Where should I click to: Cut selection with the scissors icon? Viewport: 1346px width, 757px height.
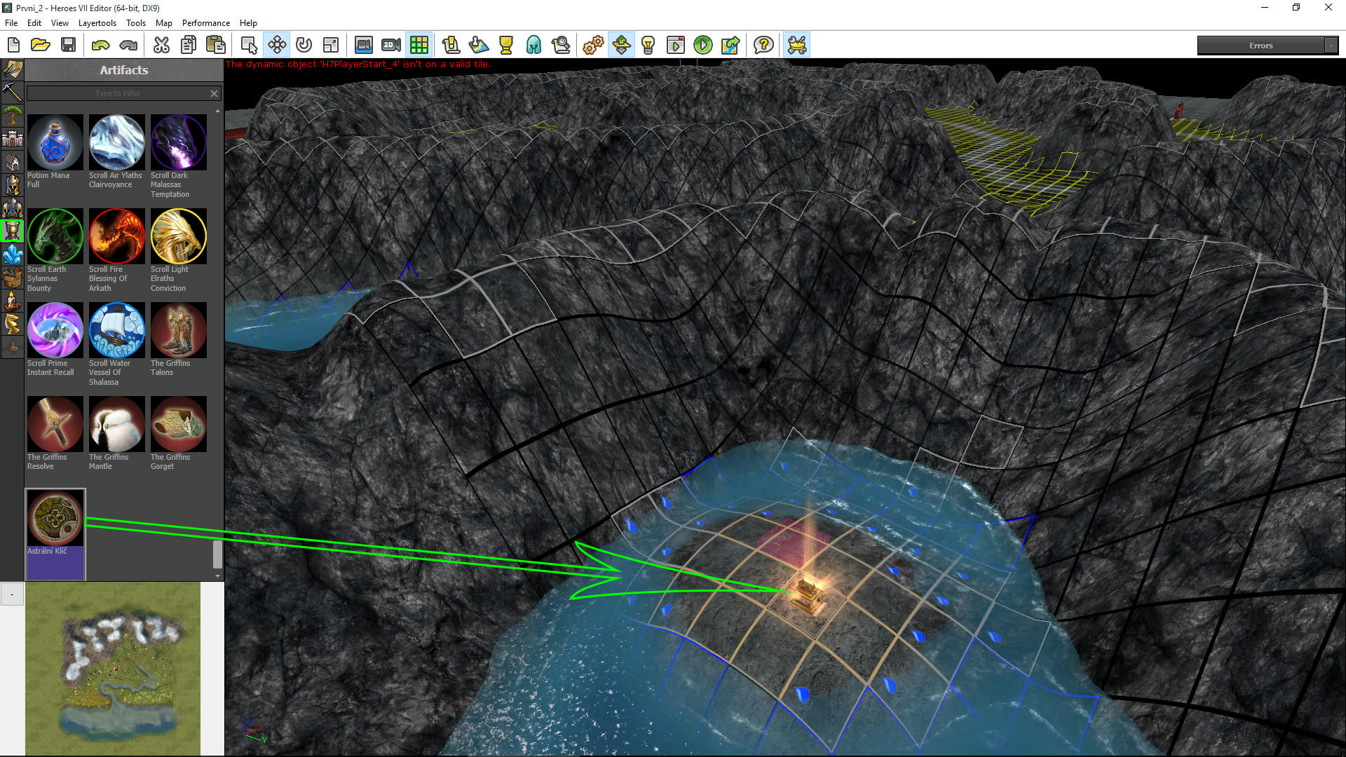(161, 46)
